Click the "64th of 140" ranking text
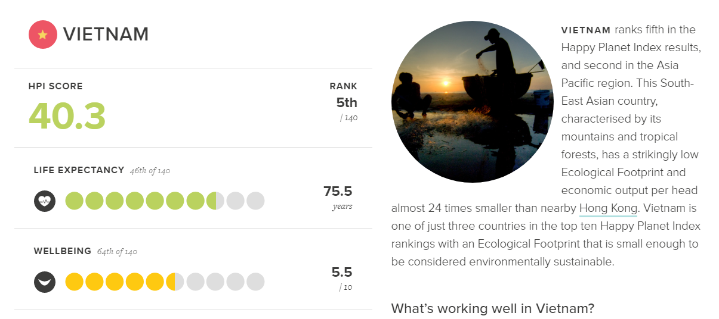 (117, 252)
